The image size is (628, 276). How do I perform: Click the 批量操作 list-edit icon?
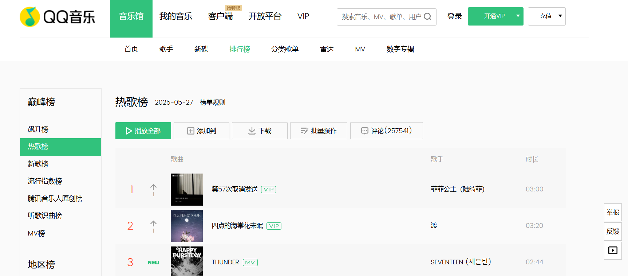point(305,131)
